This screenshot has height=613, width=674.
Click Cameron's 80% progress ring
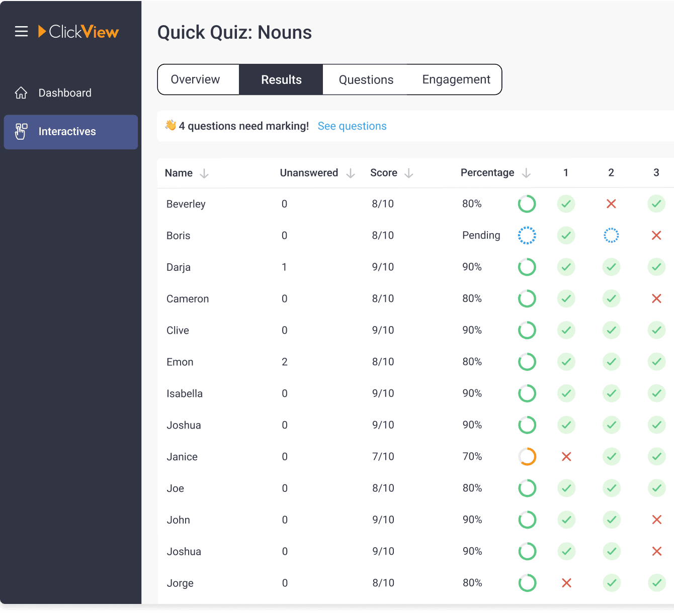[x=527, y=298]
